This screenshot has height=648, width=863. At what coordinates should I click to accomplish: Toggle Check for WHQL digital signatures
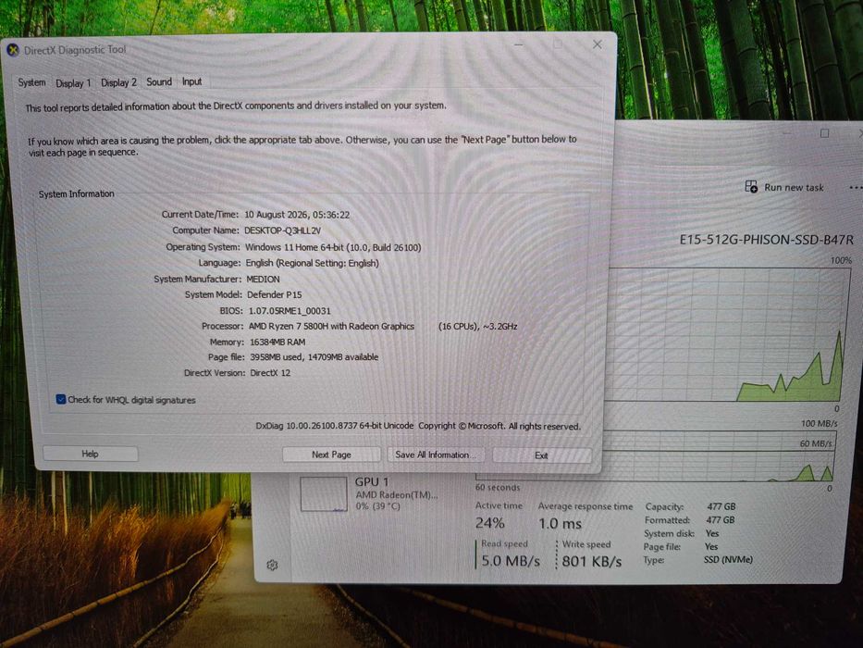[x=61, y=400]
